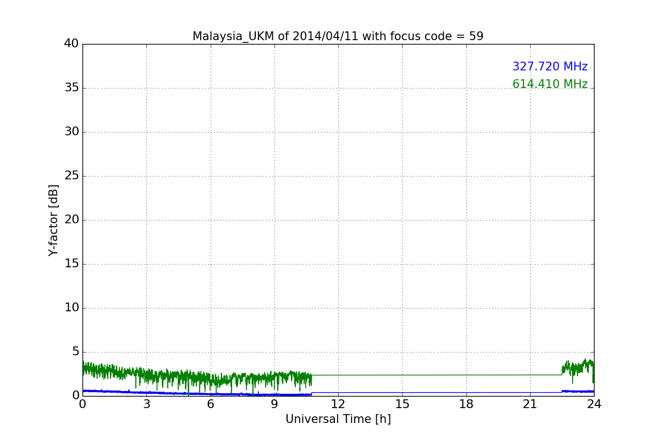Click the x-axis tick label '6'
This screenshot has height=440, width=660.
click(x=210, y=404)
